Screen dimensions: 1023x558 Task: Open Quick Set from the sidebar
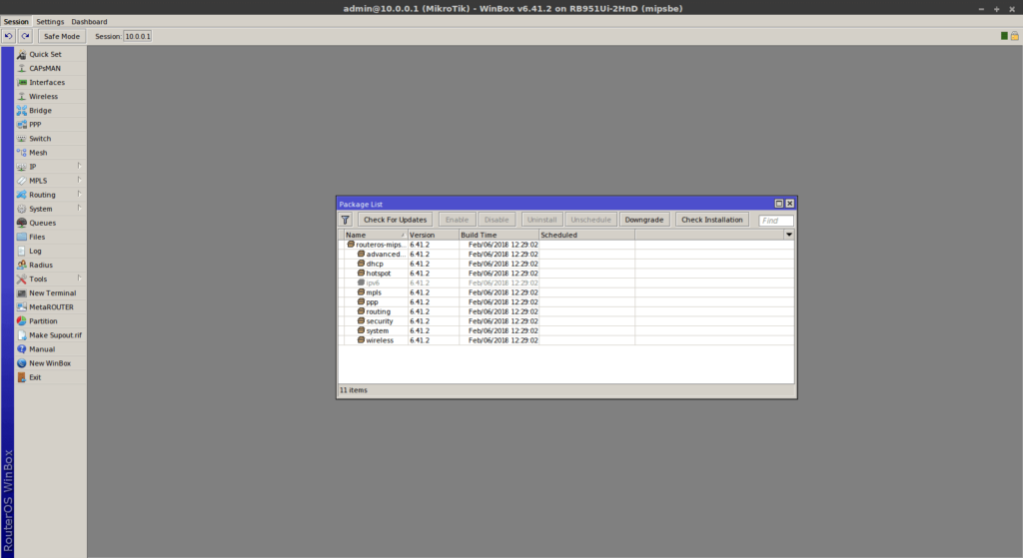pyautogui.click(x=45, y=54)
